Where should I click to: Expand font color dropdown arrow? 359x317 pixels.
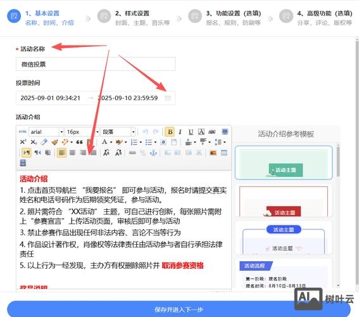pos(111,142)
